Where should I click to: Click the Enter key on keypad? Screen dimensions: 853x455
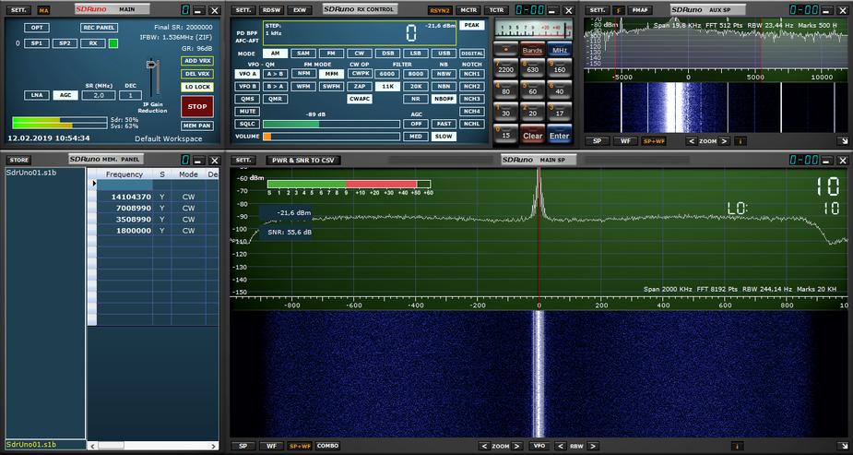click(x=559, y=135)
